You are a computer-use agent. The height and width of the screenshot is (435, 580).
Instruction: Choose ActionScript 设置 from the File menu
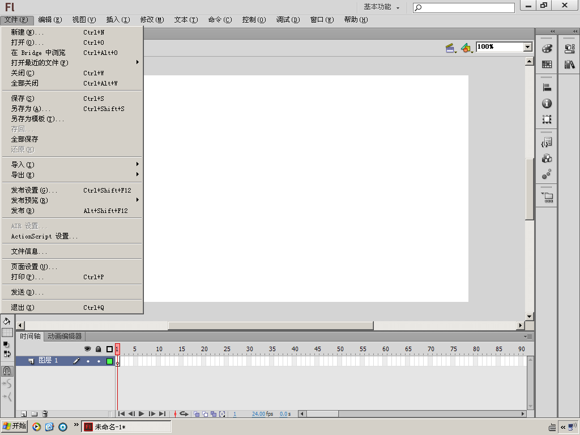click(x=72, y=236)
